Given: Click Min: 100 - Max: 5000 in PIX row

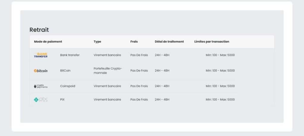Looking at the screenshot, I should (x=220, y=99).
